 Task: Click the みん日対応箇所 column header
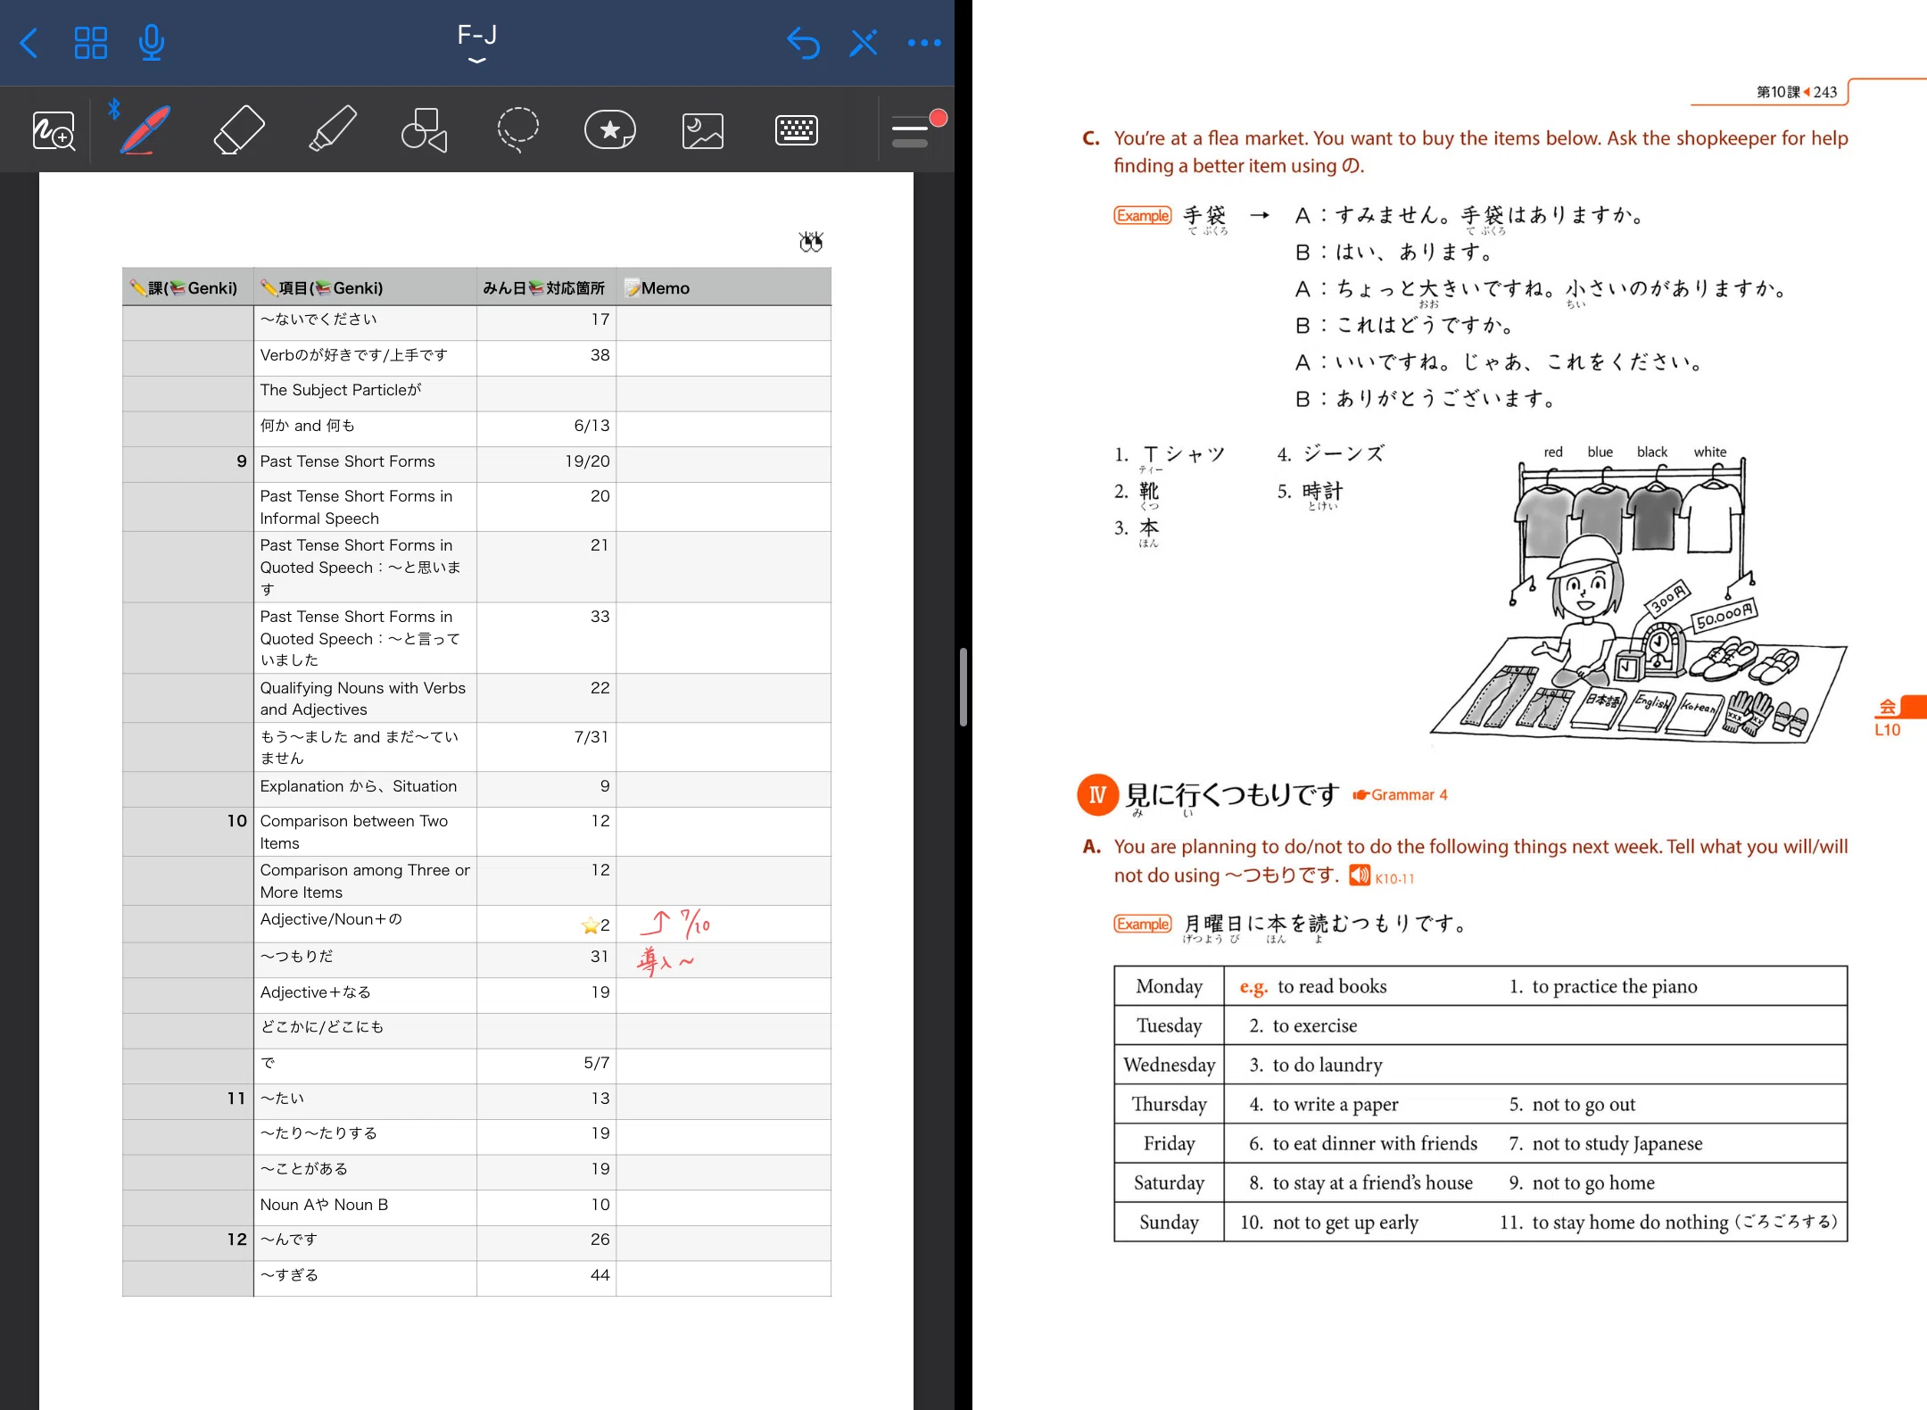[546, 287]
